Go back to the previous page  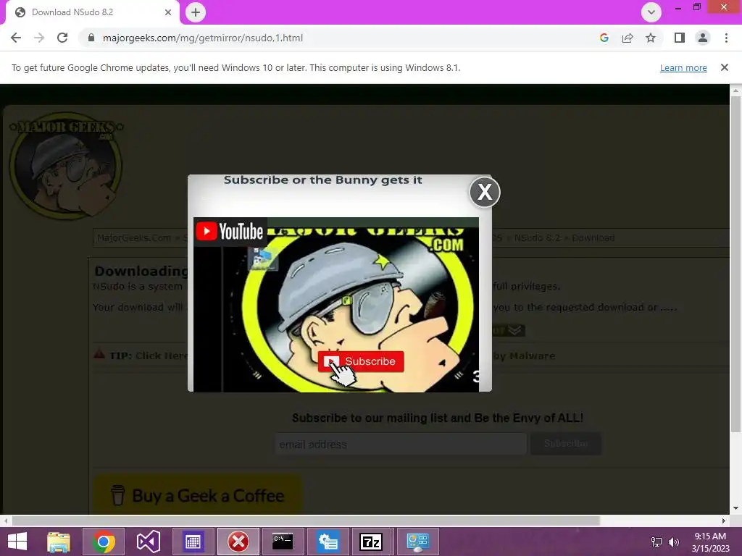(16, 38)
